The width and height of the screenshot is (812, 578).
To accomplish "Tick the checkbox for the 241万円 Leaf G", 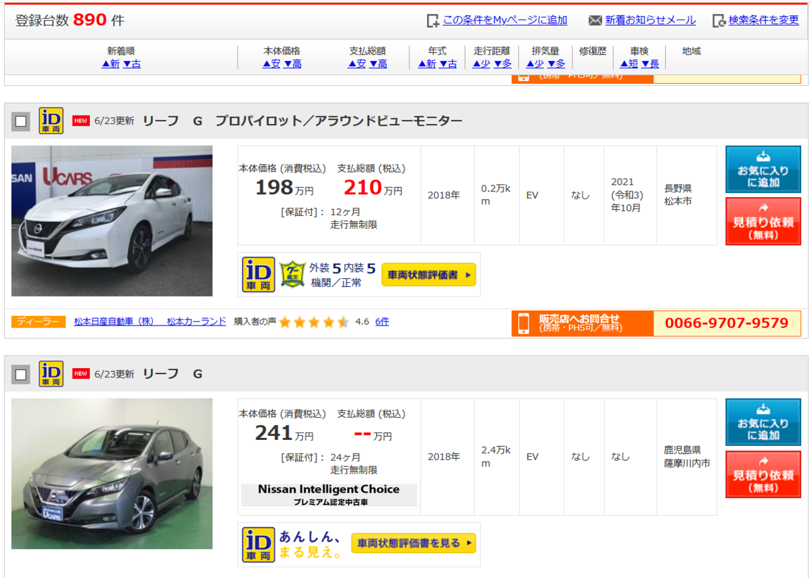I will [x=21, y=374].
